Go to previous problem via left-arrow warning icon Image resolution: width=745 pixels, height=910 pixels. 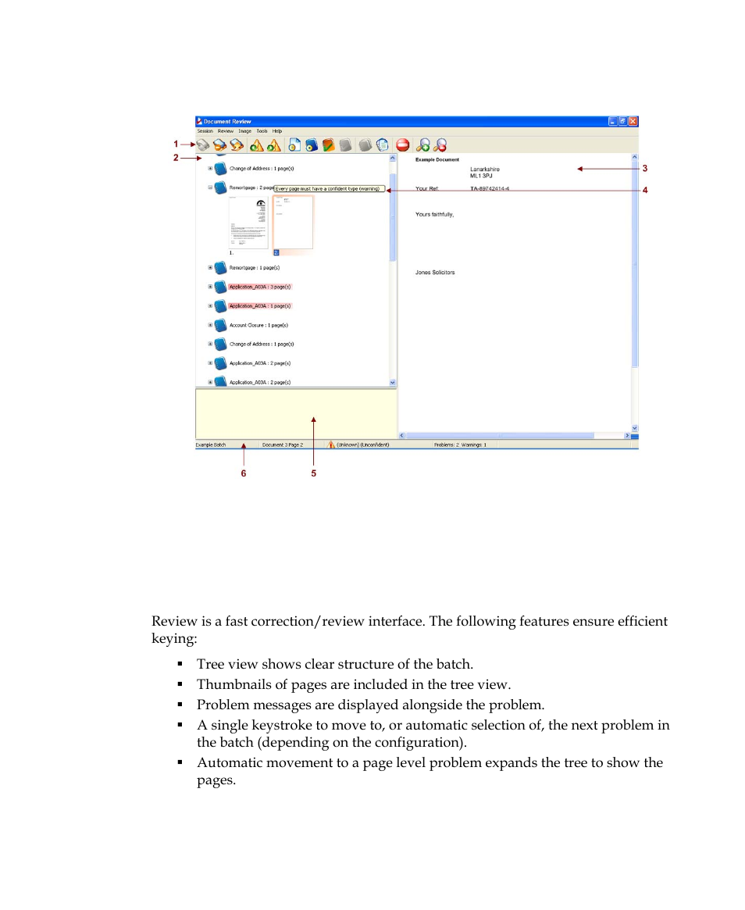click(x=256, y=145)
